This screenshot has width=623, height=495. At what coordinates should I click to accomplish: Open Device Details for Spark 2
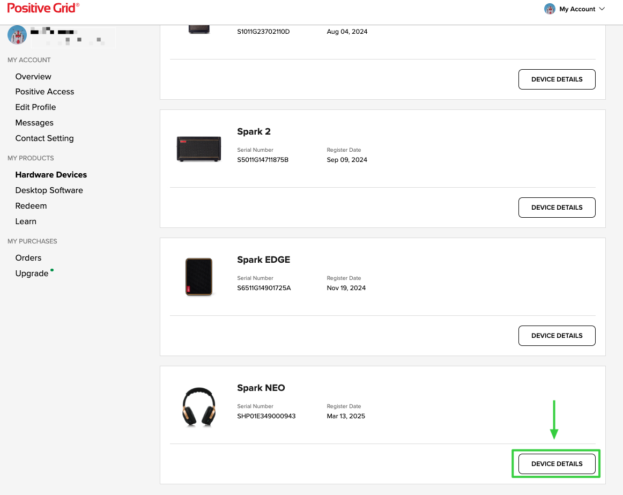(x=557, y=208)
